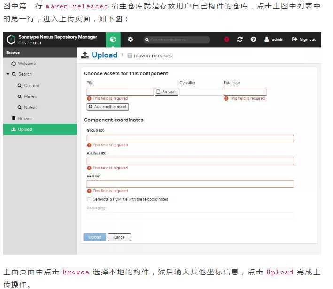The height and width of the screenshot is (289, 333).
Task: Click 'Choose assets for this component' heading
Action: click(126, 73)
